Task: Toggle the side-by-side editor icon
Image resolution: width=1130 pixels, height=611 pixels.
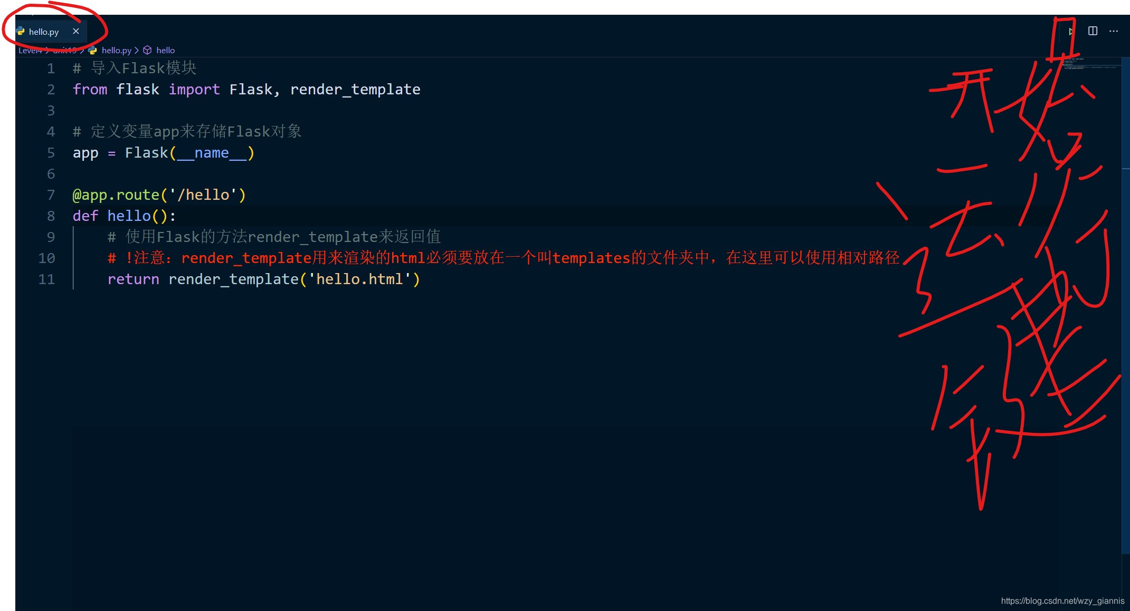Action: (x=1094, y=31)
